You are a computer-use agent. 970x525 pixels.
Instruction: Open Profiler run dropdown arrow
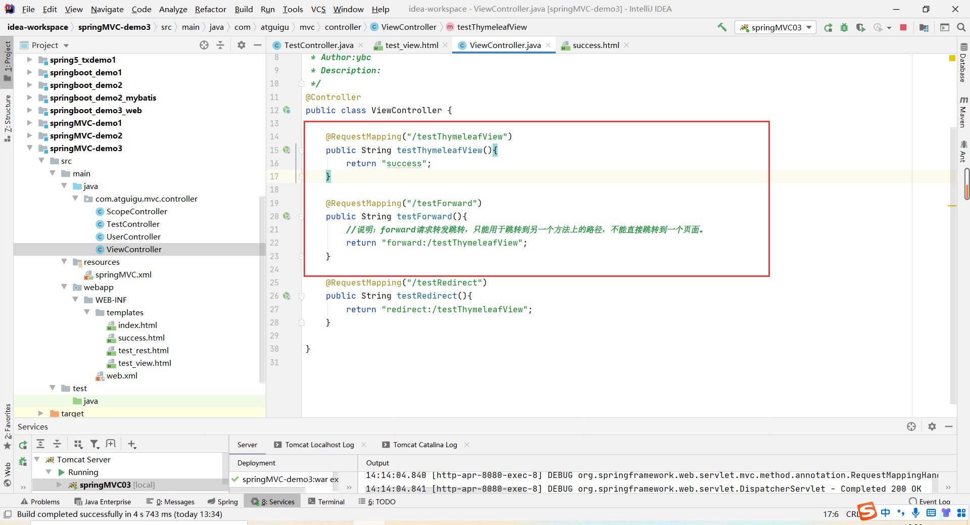[889, 28]
